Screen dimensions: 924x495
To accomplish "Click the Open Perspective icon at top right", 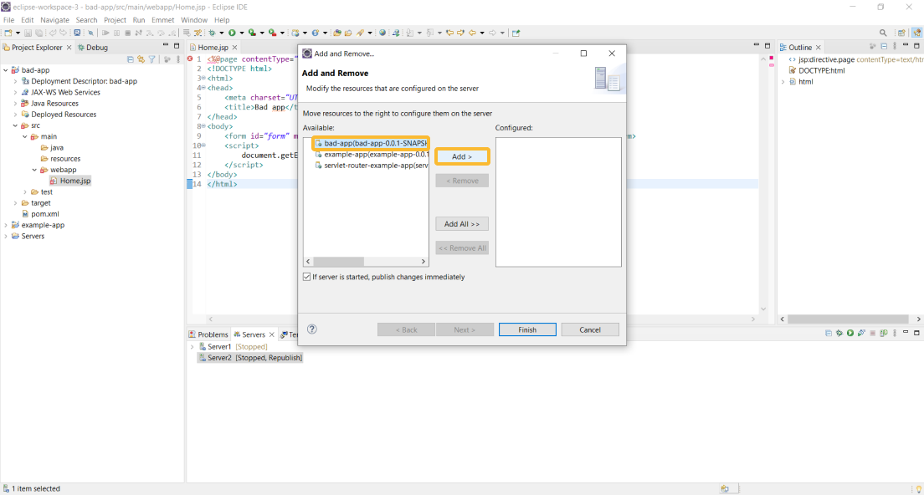I will click(901, 33).
